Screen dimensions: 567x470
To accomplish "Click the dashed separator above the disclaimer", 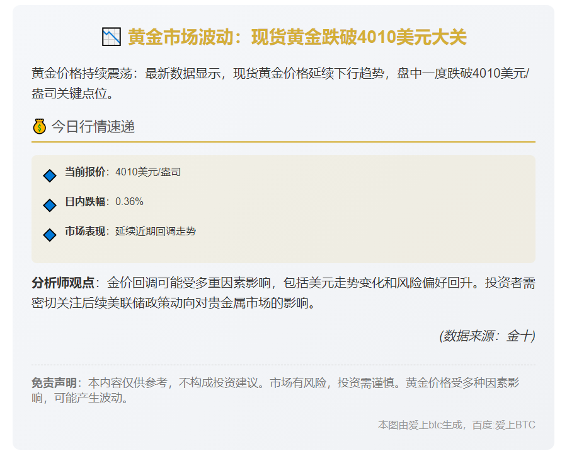I will pos(283,365).
